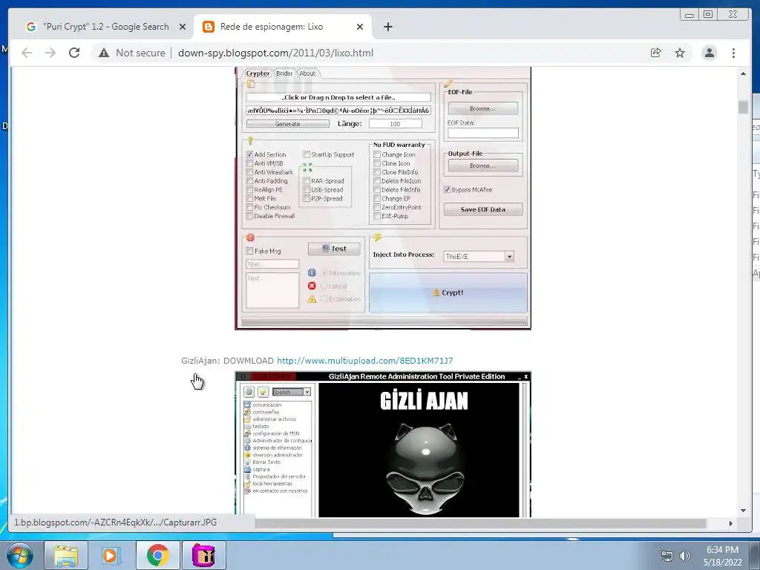Image resolution: width=760 pixels, height=570 pixels.
Task: Click the horizontal scrollbar track
Action: tap(480, 523)
